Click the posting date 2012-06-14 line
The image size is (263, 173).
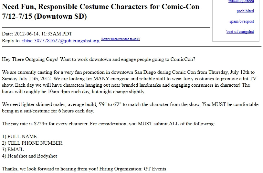click(37, 34)
